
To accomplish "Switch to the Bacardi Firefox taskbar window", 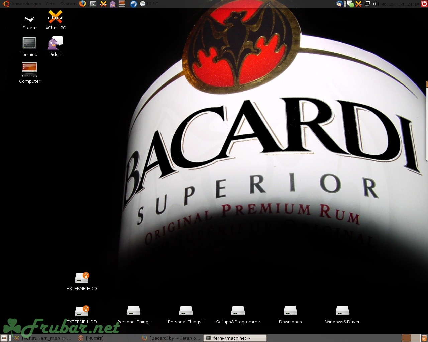I will pos(171,338).
